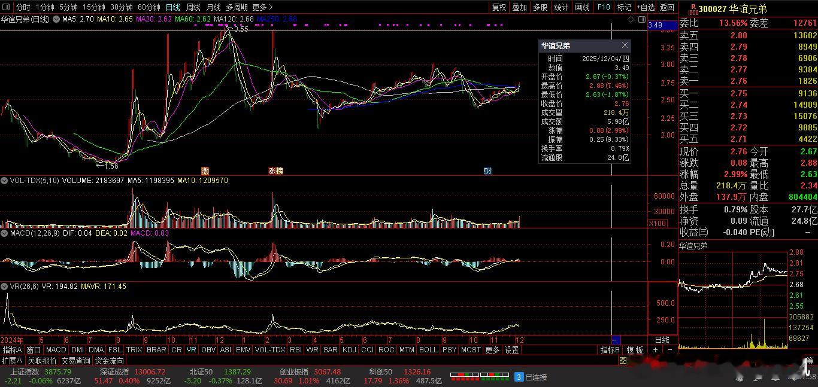Expand 更多 indicators in bottom indicator bar
The height and width of the screenshot is (387, 818).
(492, 350)
